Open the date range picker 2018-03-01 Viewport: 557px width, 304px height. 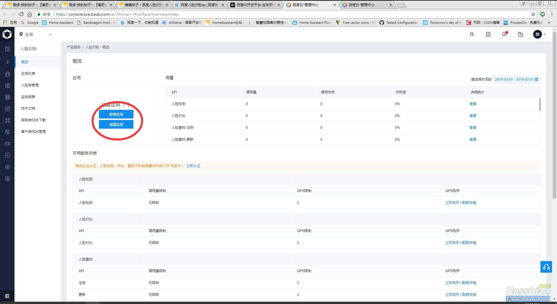516,79
